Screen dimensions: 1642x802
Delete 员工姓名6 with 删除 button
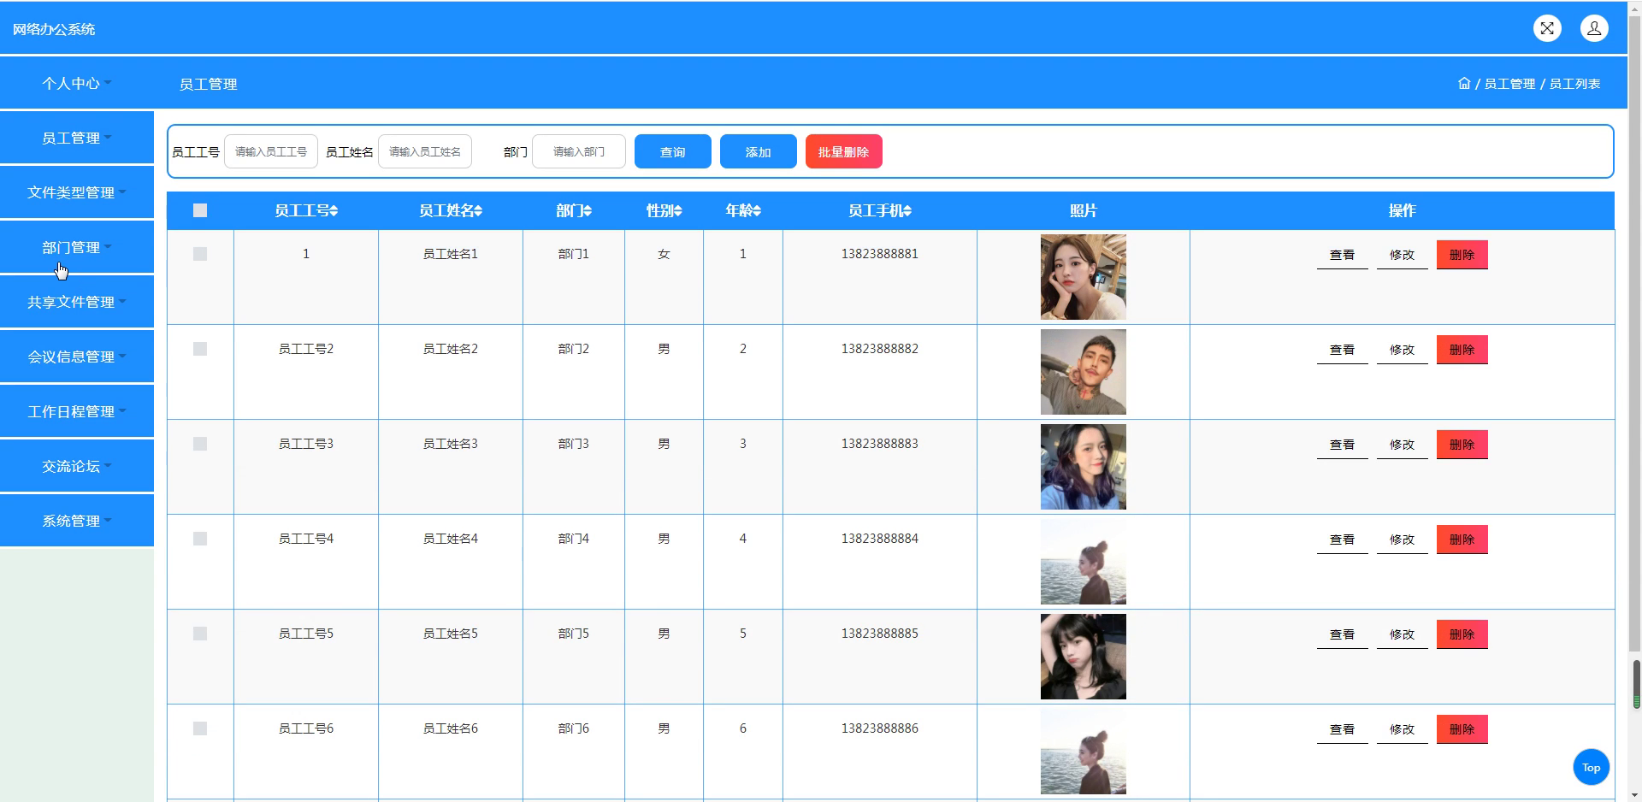pyautogui.click(x=1462, y=729)
